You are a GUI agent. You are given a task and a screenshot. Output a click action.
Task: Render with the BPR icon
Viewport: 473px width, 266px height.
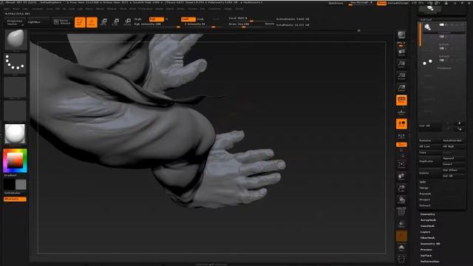coord(401,35)
